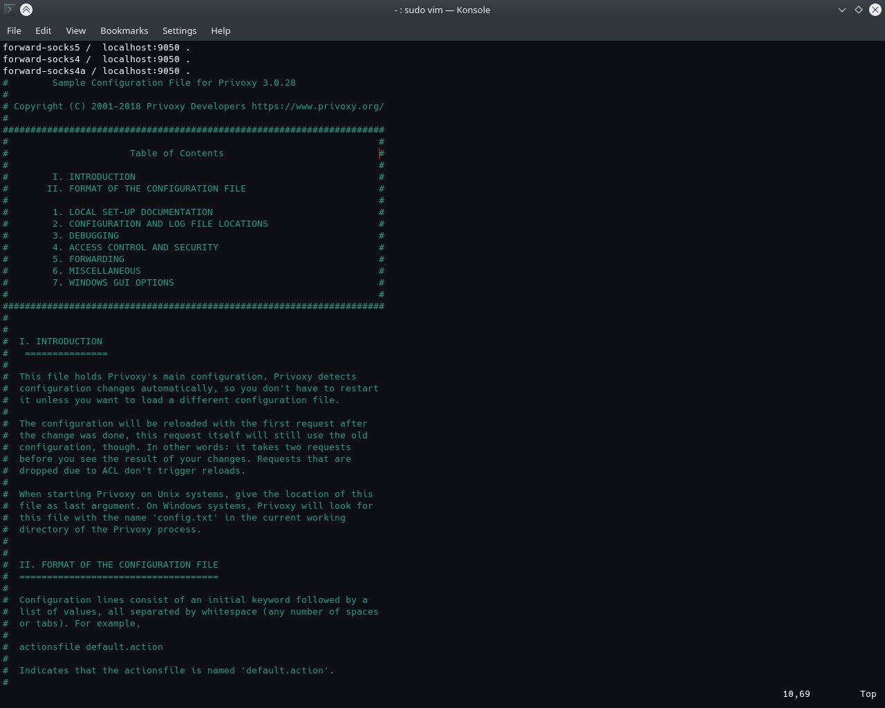Click line 'The configuration will be reloaded'

click(x=194, y=424)
